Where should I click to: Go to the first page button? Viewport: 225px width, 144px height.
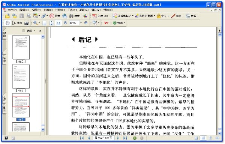(x=82, y=138)
